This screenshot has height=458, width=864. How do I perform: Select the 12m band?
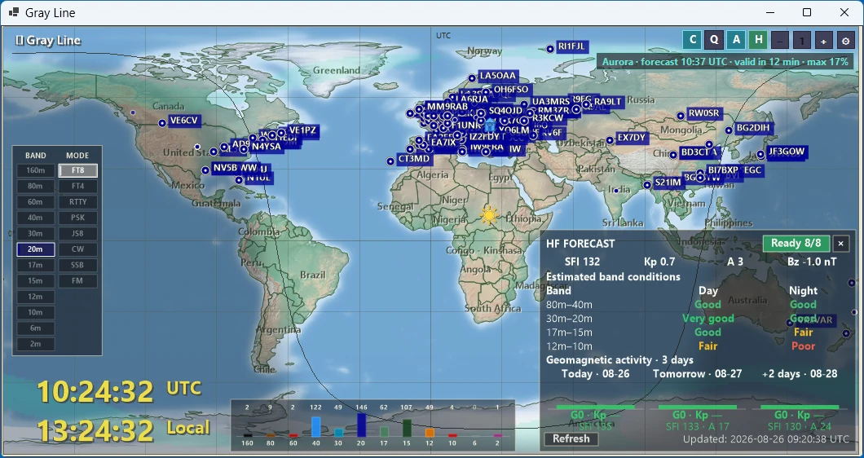35,297
